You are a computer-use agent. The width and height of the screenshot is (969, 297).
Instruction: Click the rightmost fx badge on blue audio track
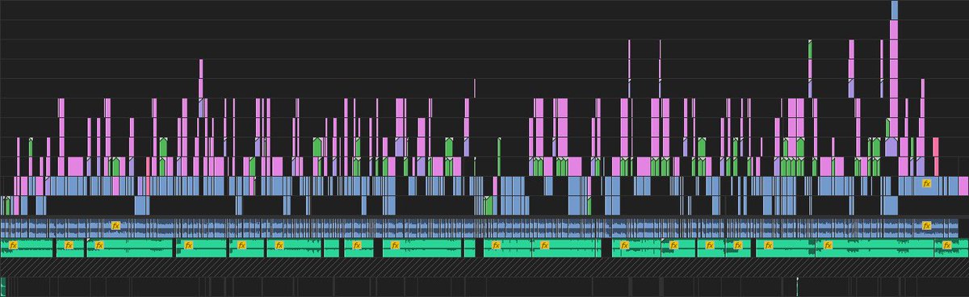click(927, 226)
